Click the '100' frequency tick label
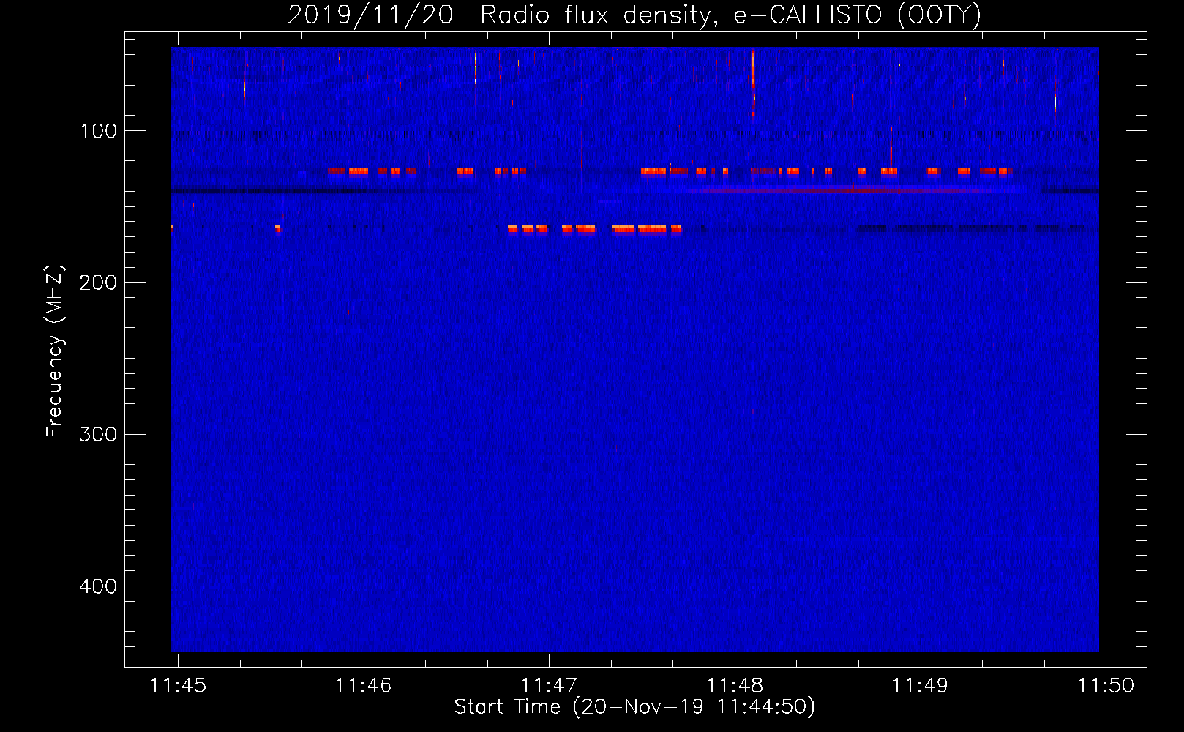 pos(99,131)
